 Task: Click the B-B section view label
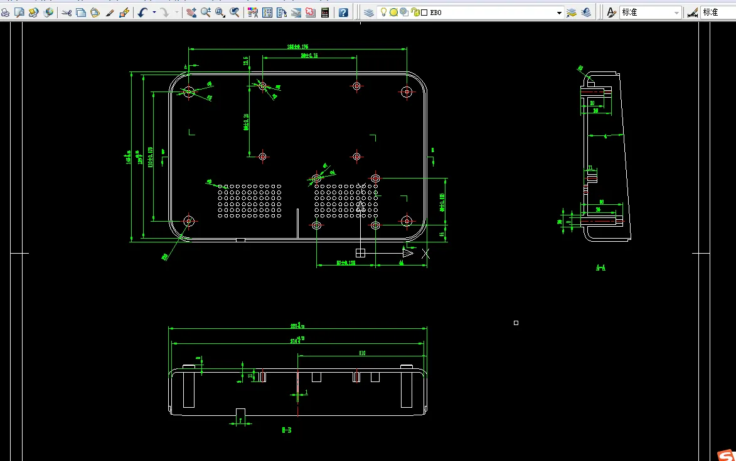[287, 430]
